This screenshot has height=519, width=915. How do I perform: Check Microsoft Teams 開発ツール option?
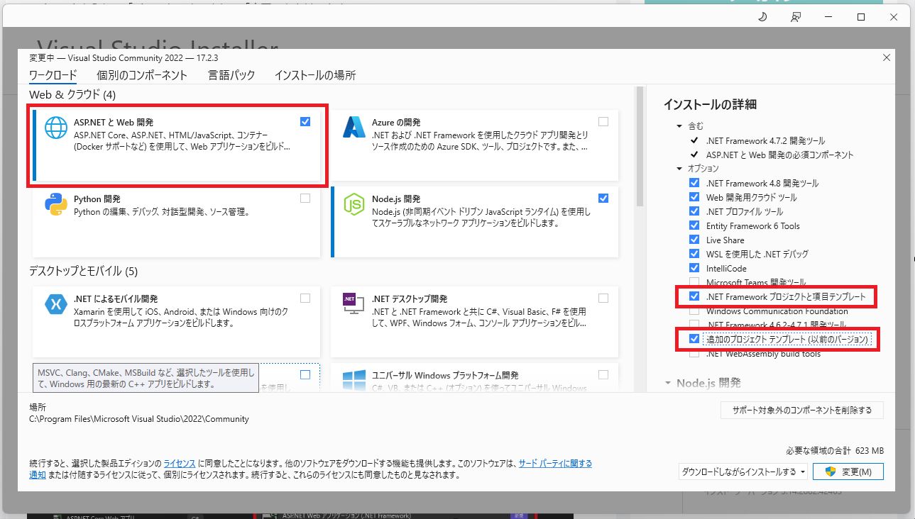pos(694,282)
